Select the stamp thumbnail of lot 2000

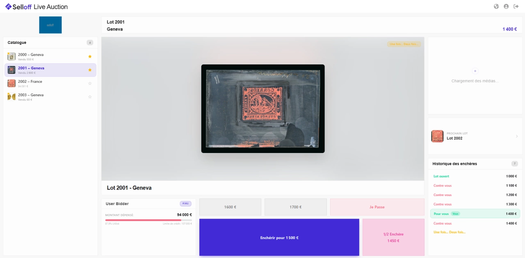(11, 57)
